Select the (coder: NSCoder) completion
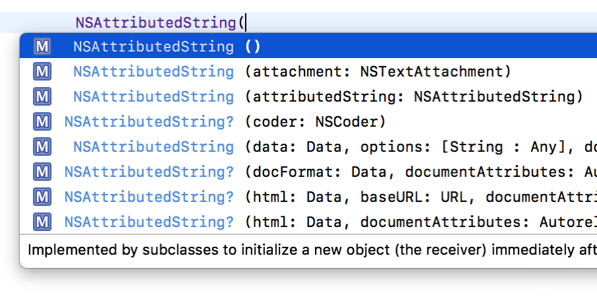Screen dimensions: 597x297 click(308, 121)
